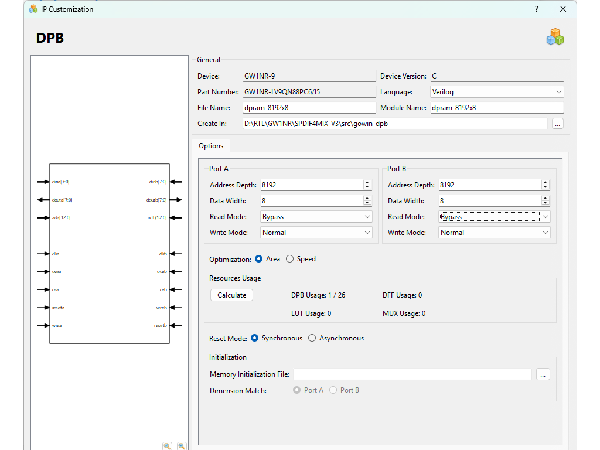Switch to the Options tab
This screenshot has height=450, width=600.
coord(211,146)
